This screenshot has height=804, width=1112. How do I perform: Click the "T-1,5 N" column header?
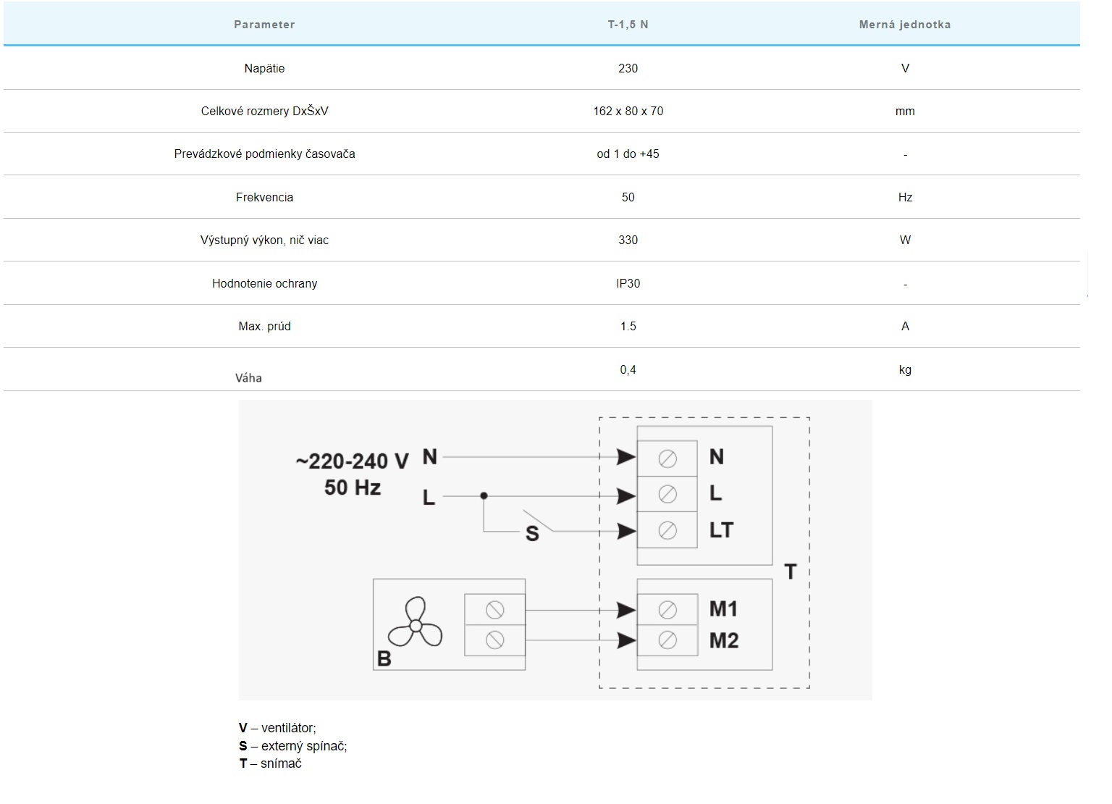point(628,25)
